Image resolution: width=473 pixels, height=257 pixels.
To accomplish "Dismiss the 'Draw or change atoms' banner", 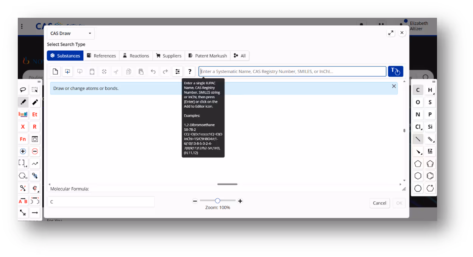I will (394, 86).
